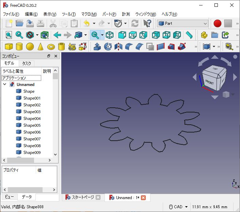Open the ファイル(F) menu

tap(11, 14)
